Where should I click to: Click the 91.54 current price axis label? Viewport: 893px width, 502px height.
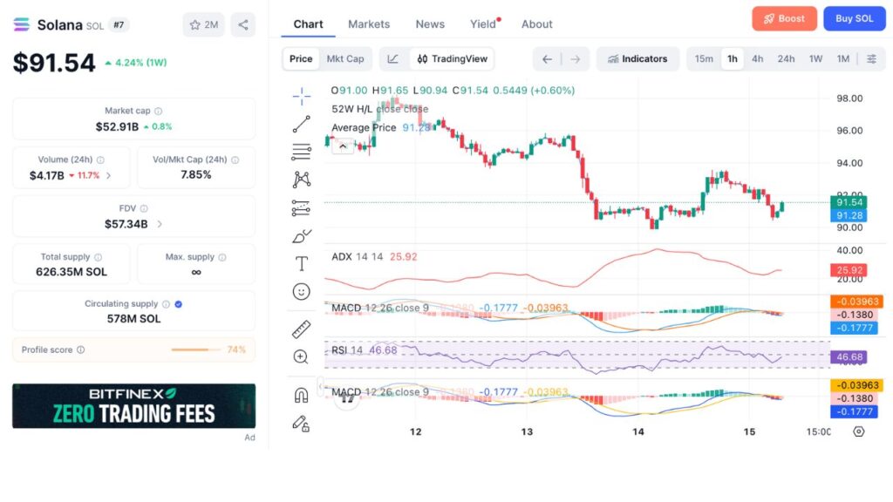click(849, 202)
